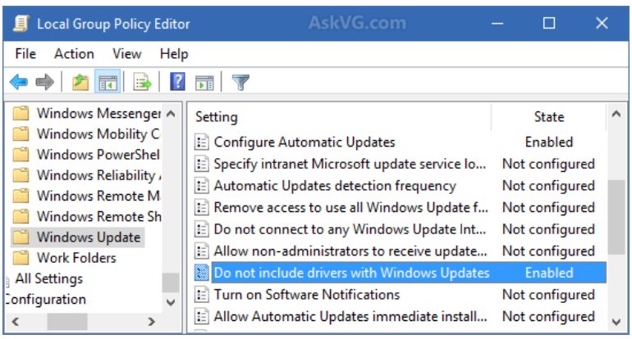Open the View menu
The image size is (632, 339).
127,54
